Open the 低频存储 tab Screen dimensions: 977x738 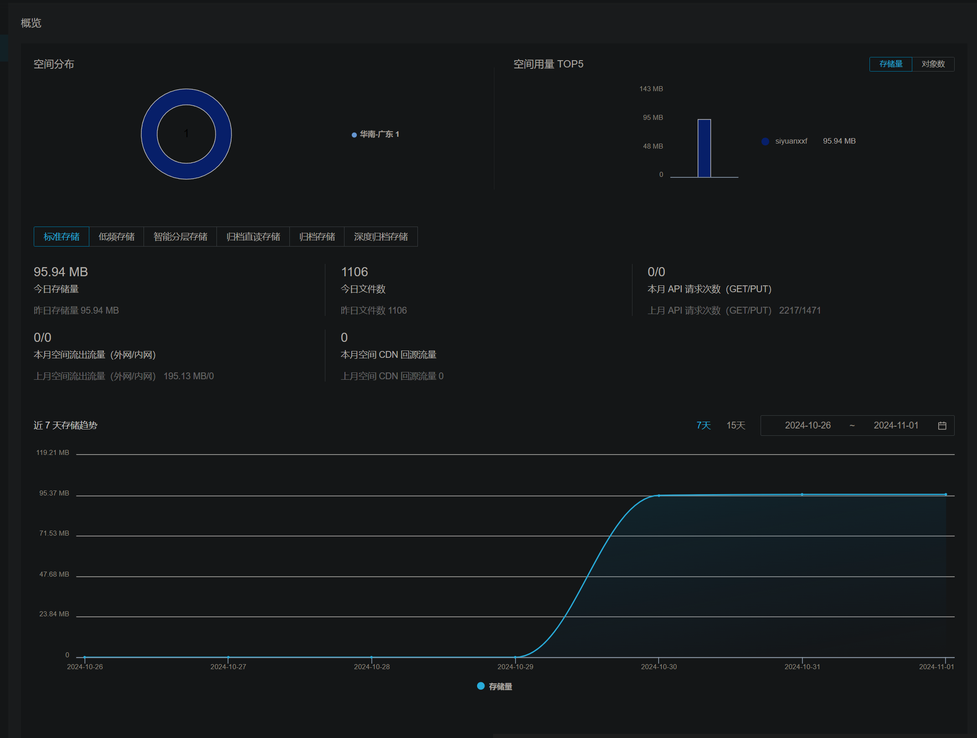click(117, 237)
